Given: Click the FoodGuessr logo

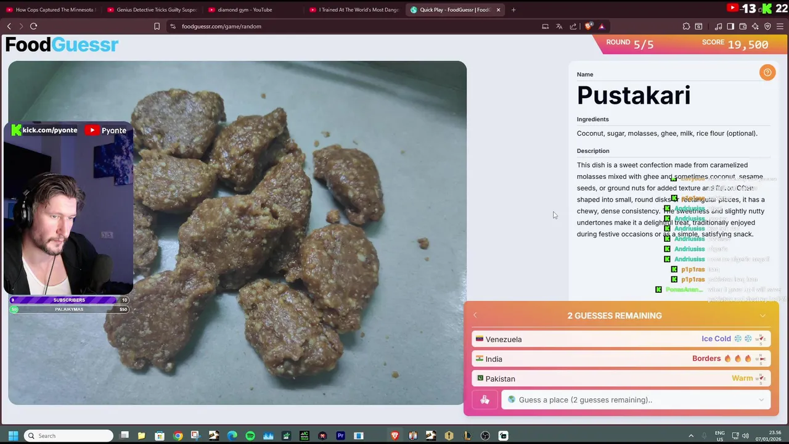Looking at the screenshot, I should coord(62,45).
